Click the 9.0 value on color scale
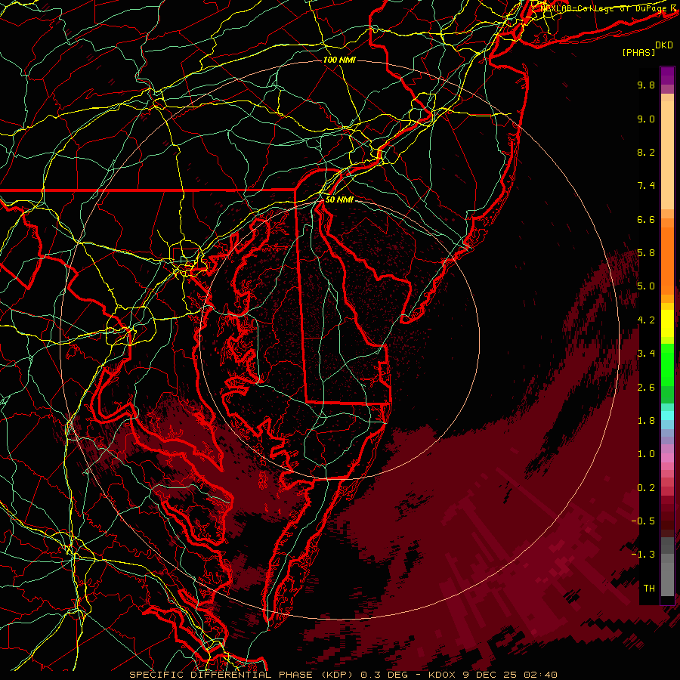This screenshot has height=680, width=680. tap(646, 119)
